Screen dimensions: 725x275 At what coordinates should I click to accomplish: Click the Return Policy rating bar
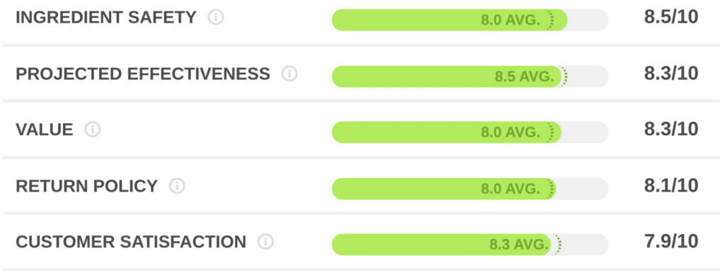(470, 189)
